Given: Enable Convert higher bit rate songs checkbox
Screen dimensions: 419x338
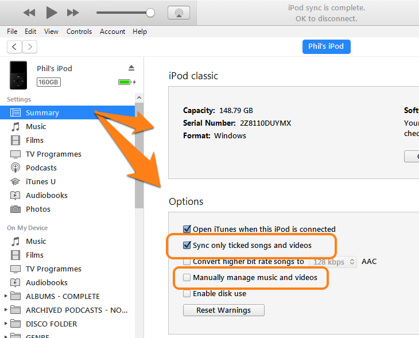Looking at the screenshot, I should (x=187, y=262).
